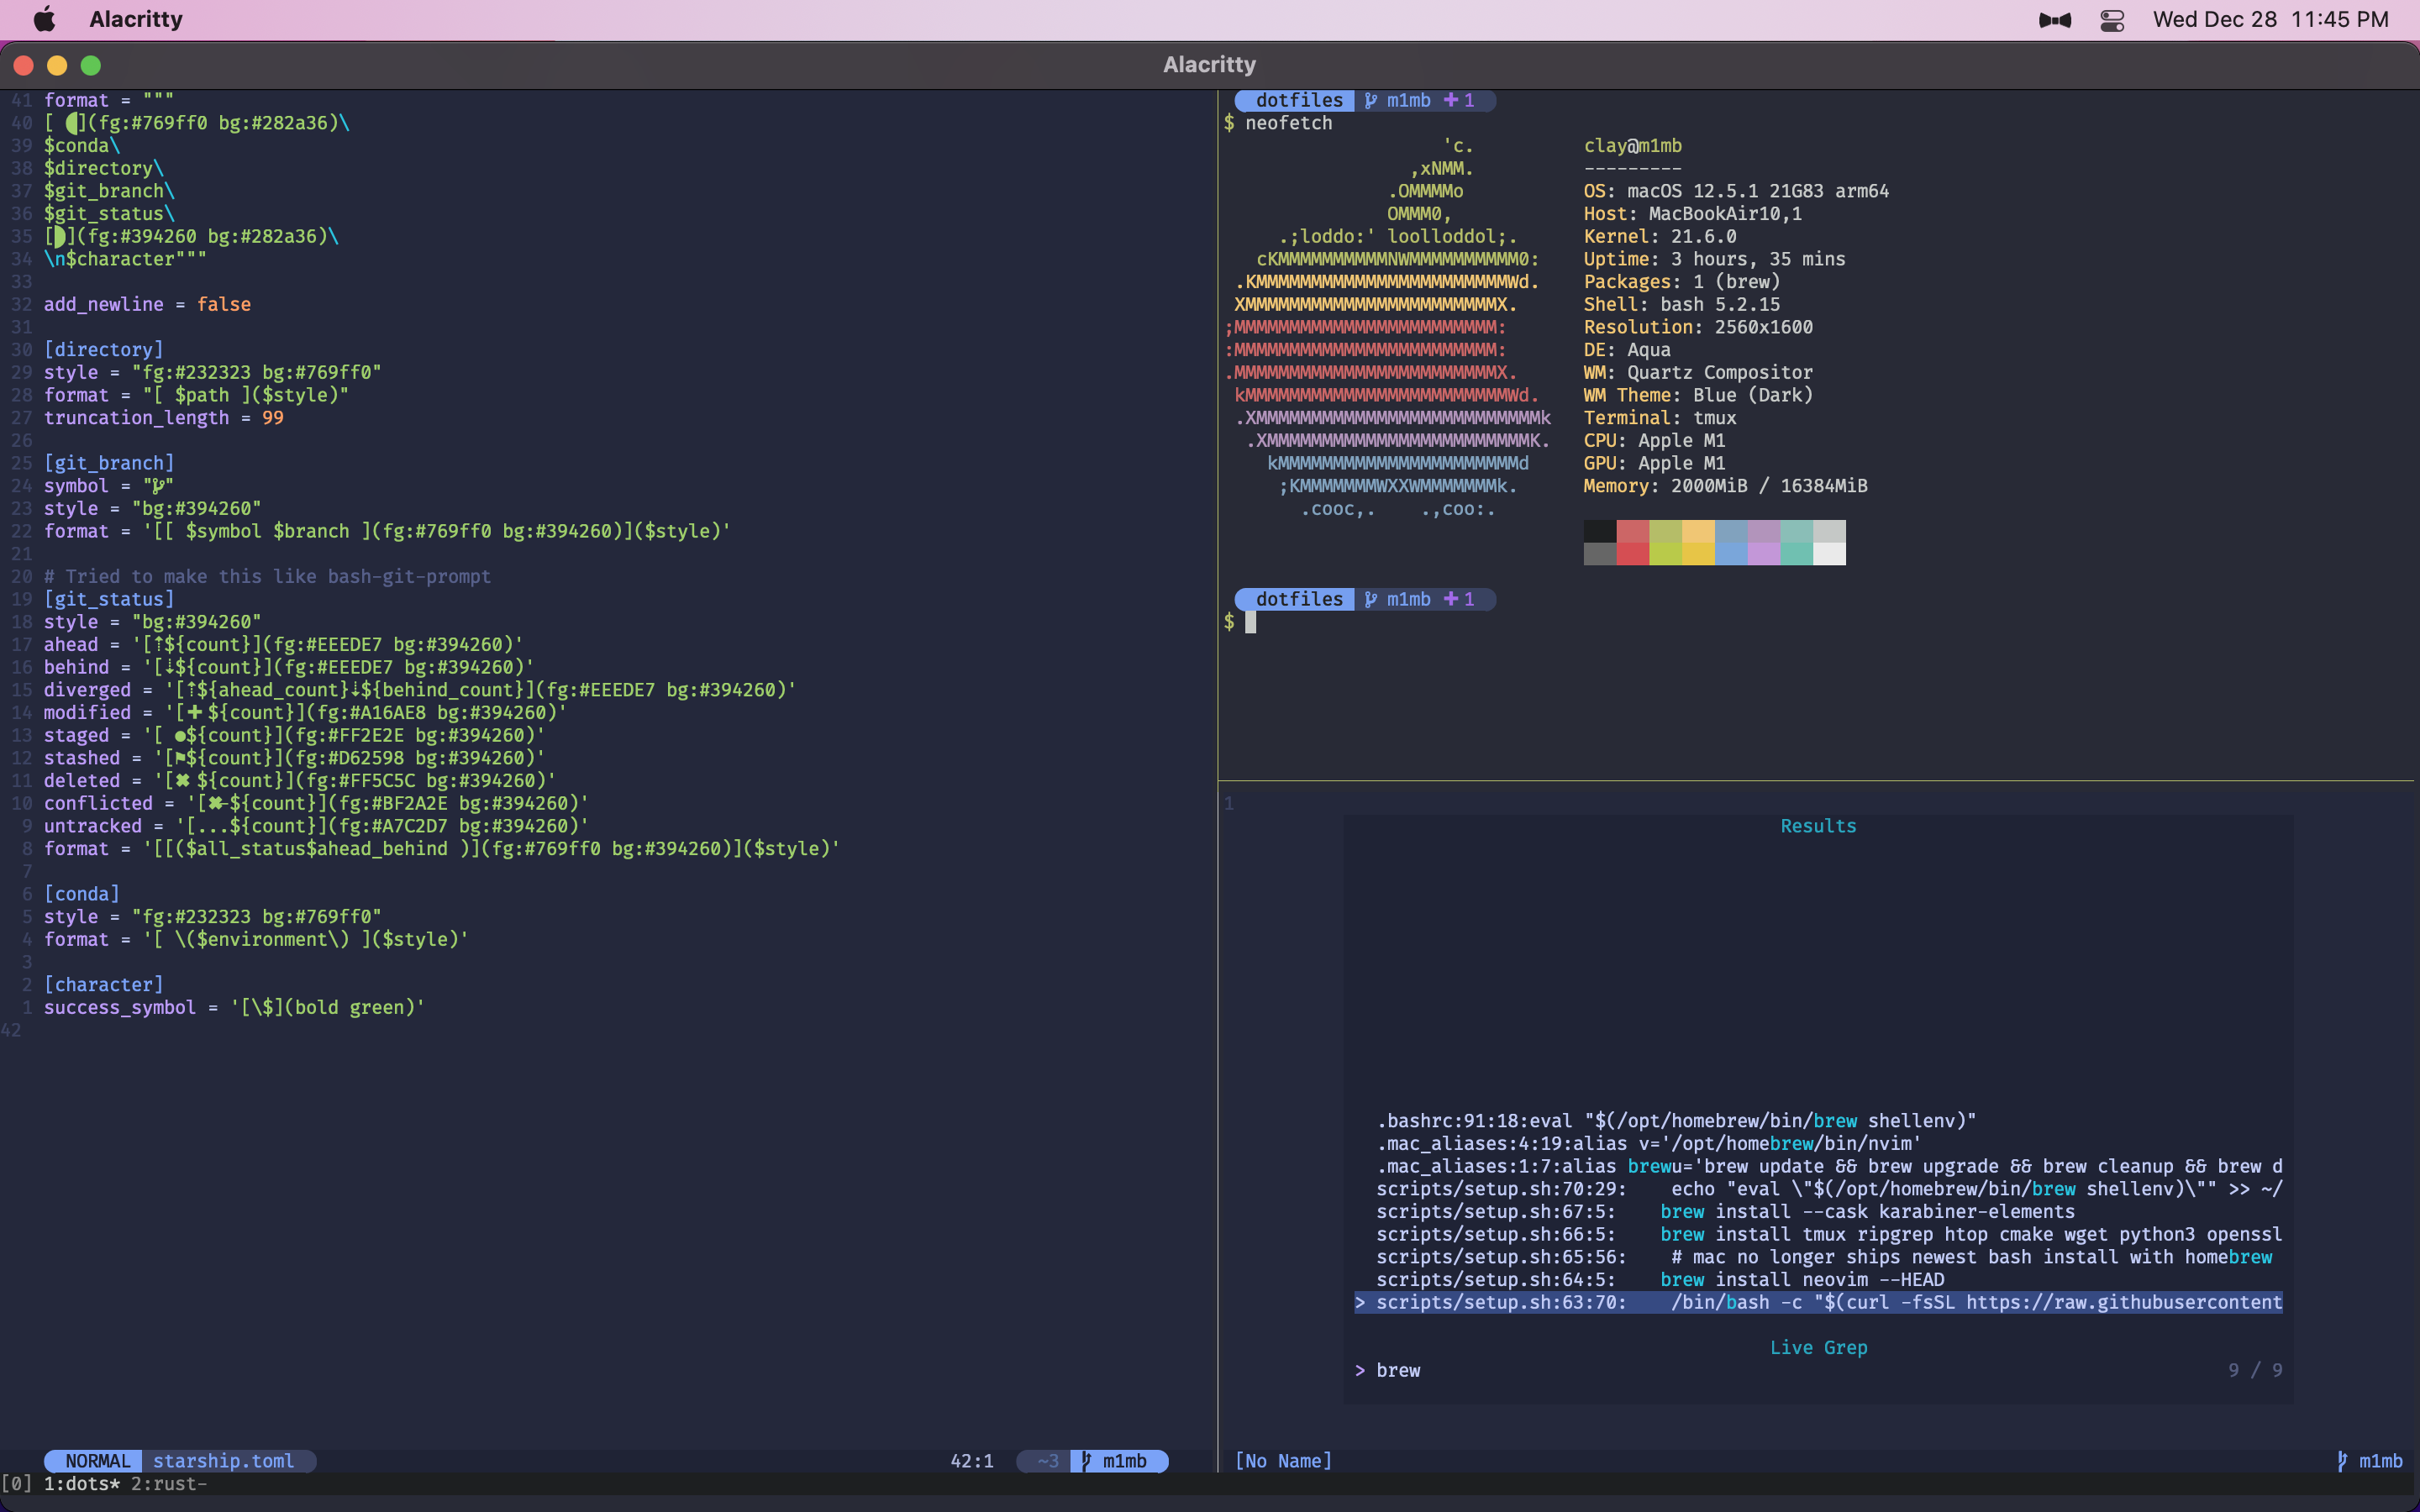2420x1512 pixels.
Task: Select the scripts/setup.sh:67:5 karabiner-elements result
Action: click(1725, 1212)
